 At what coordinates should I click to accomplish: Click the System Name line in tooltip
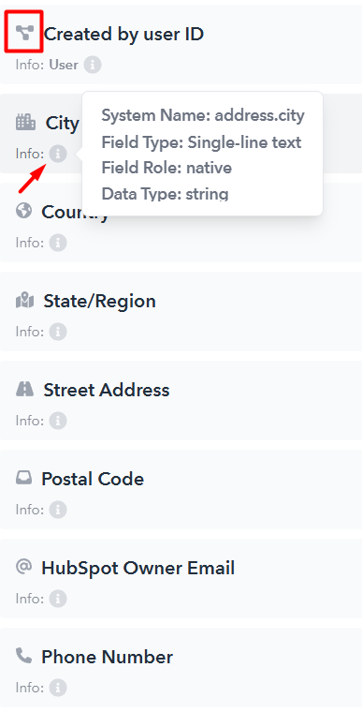[203, 116]
